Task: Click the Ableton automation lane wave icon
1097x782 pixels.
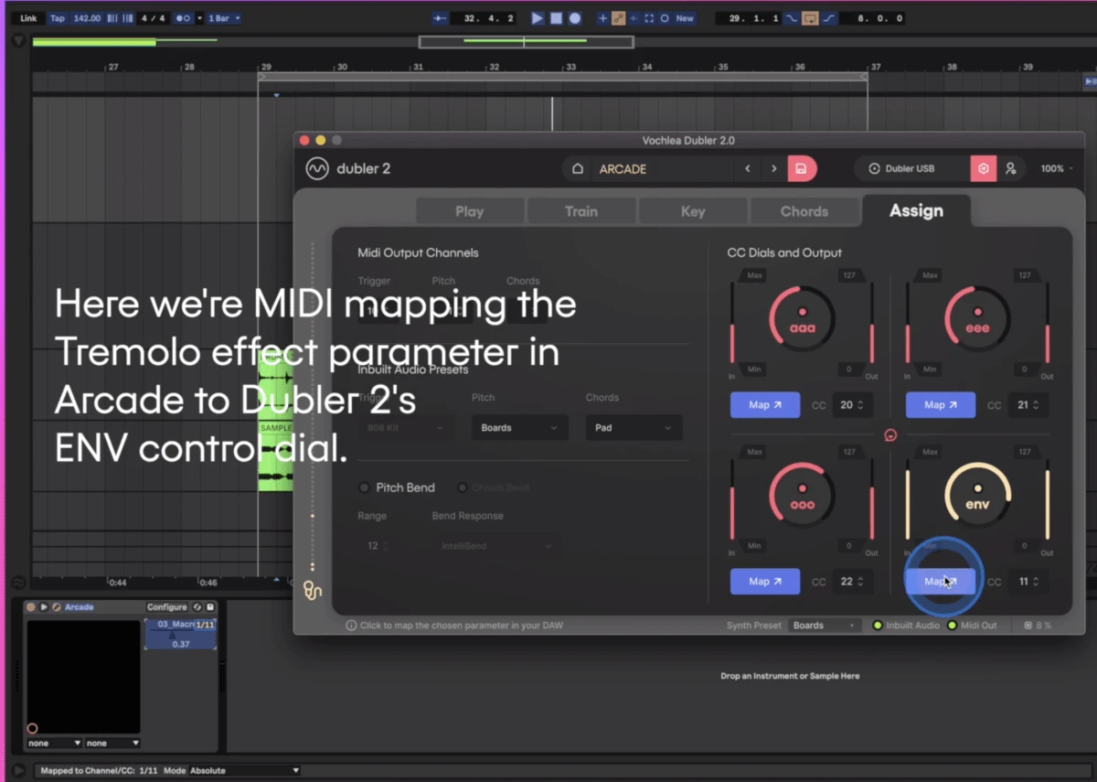Action: (17, 583)
